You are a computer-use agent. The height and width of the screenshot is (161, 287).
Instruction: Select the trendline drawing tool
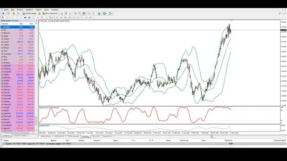click(x=21, y=17)
